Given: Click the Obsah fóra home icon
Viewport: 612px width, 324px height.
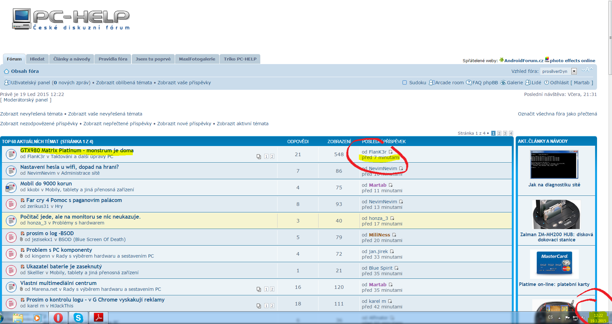Looking at the screenshot, I should [x=7, y=71].
